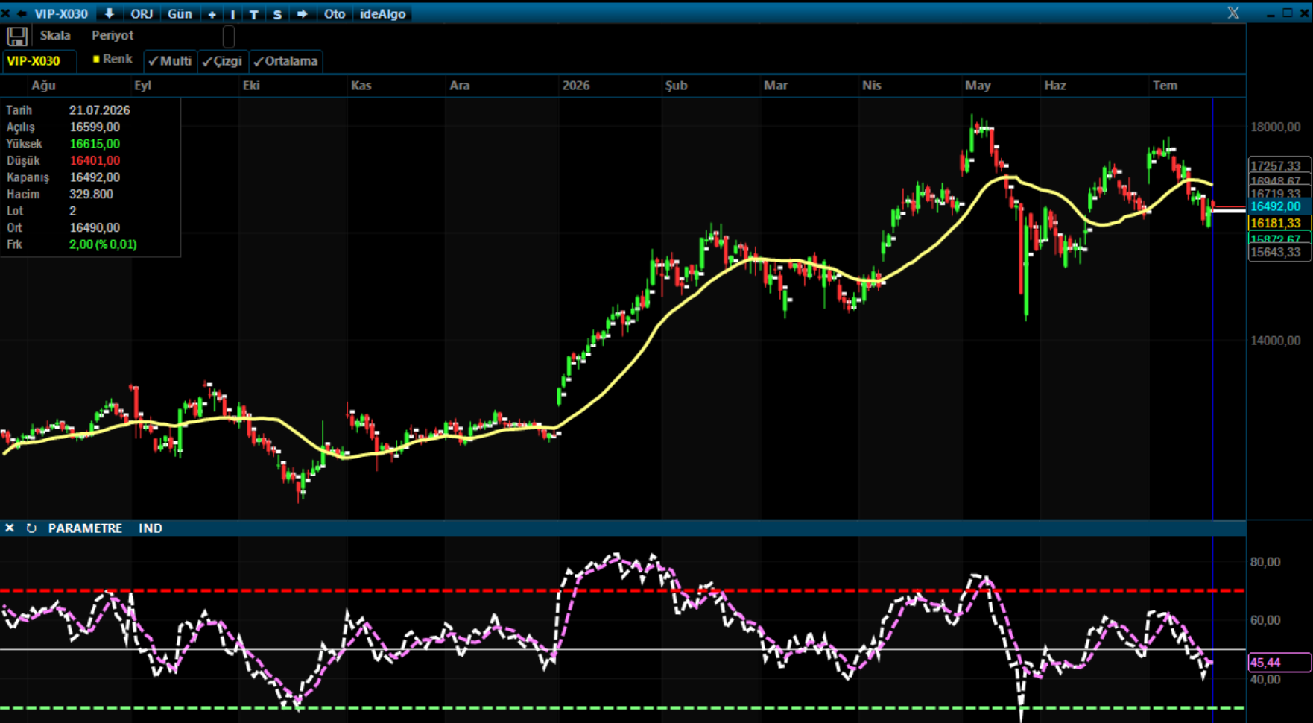Screen dimensions: 1313x723
Task: Click the Açılış value 16599,00
Action: tap(95, 127)
